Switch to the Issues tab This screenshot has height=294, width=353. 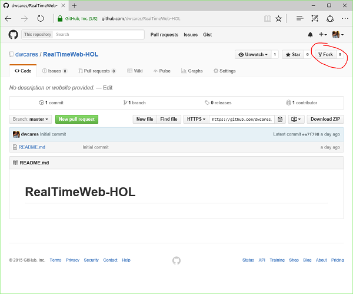tap(55, 71)
